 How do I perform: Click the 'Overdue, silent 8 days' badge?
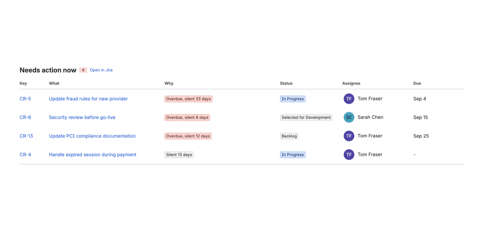(x=187, y=117)
